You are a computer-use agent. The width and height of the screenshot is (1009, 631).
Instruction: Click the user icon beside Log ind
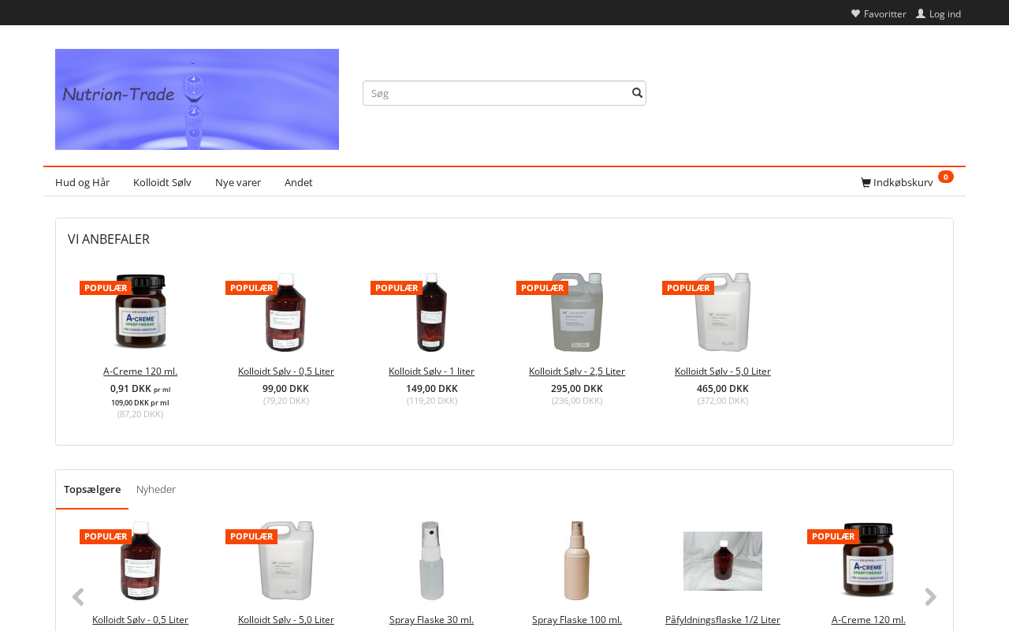(921, 13)
